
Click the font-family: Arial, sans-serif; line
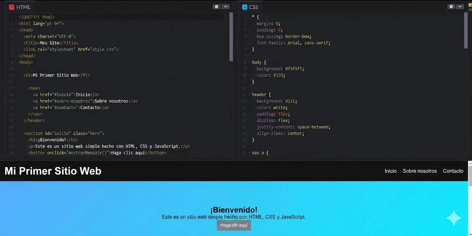point(293,43)
